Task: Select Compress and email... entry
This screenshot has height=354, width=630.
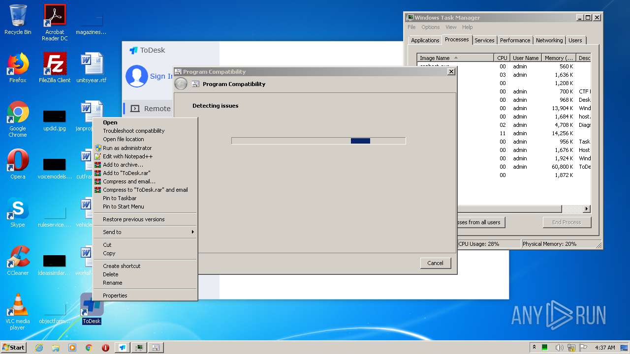Action: tap(145, 181)
